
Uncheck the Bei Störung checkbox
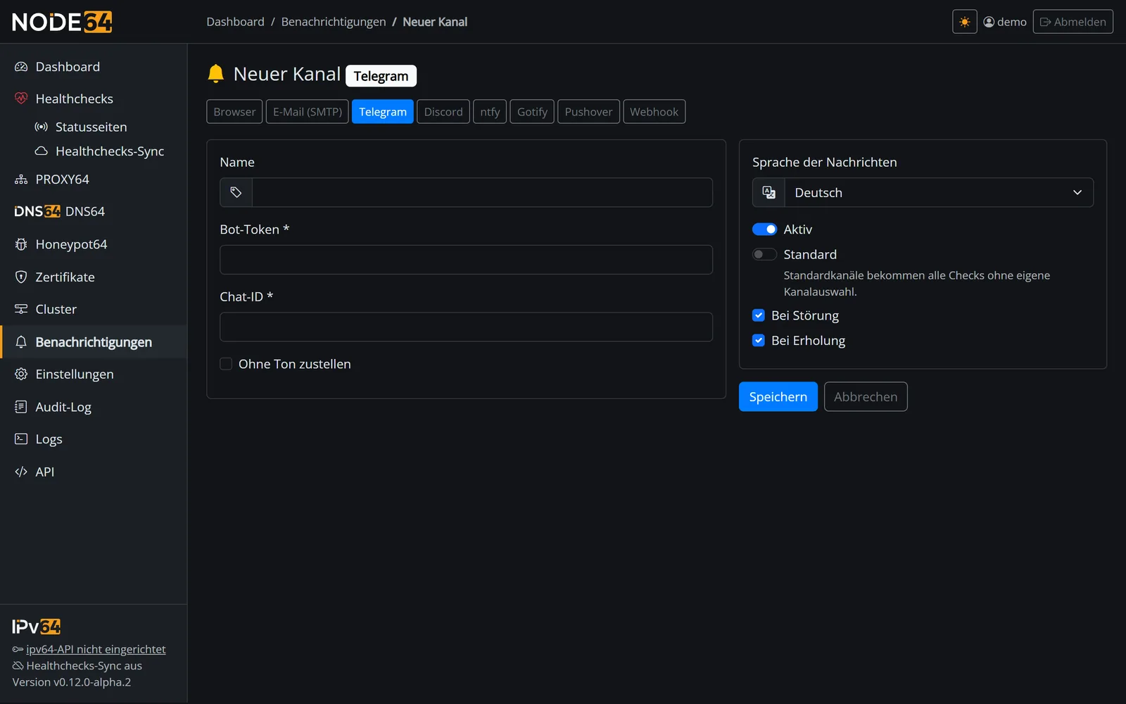click(x=759, y=315)
